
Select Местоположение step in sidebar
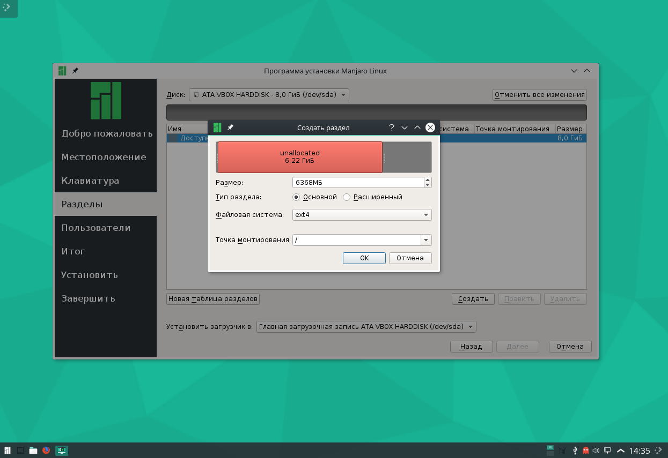click(106, 157)
